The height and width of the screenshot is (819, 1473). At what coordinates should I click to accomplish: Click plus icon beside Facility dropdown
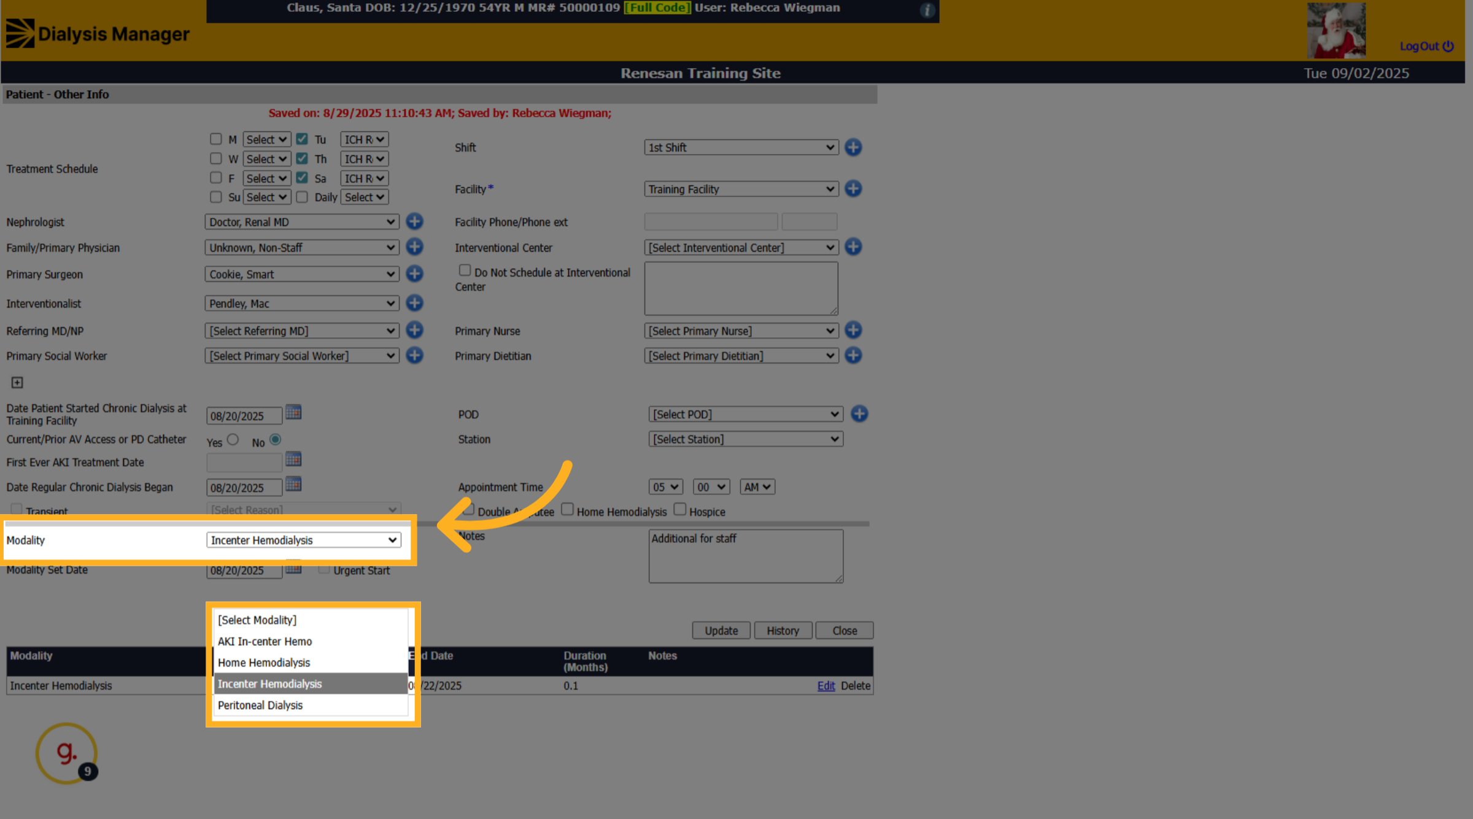tap(853, 188)
